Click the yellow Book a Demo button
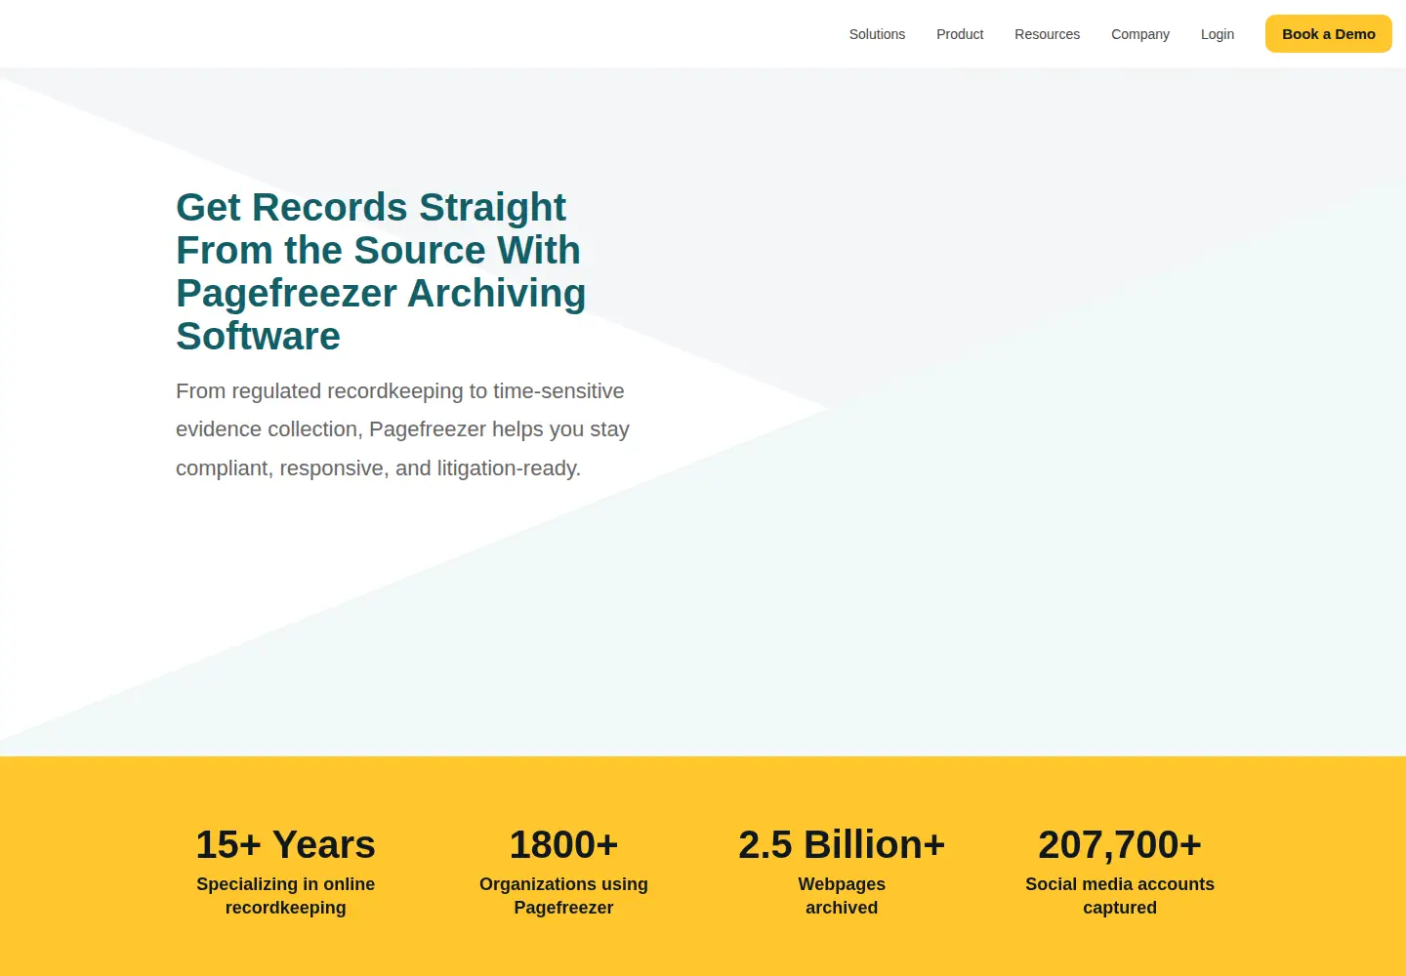The width and height of the screenshot is (1406, 976). point(1328,34)
